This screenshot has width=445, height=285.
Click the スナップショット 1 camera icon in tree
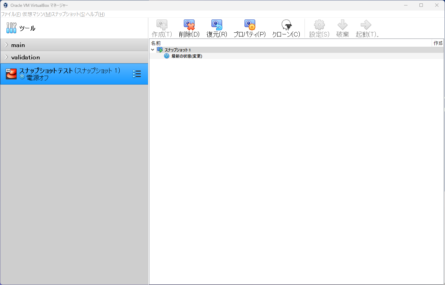point(160,50)
